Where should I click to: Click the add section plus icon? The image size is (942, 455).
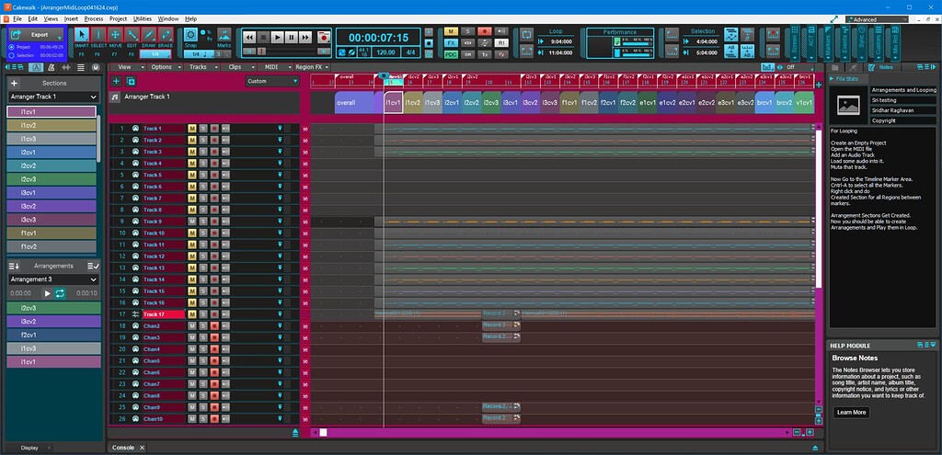[x=15, y=83]
